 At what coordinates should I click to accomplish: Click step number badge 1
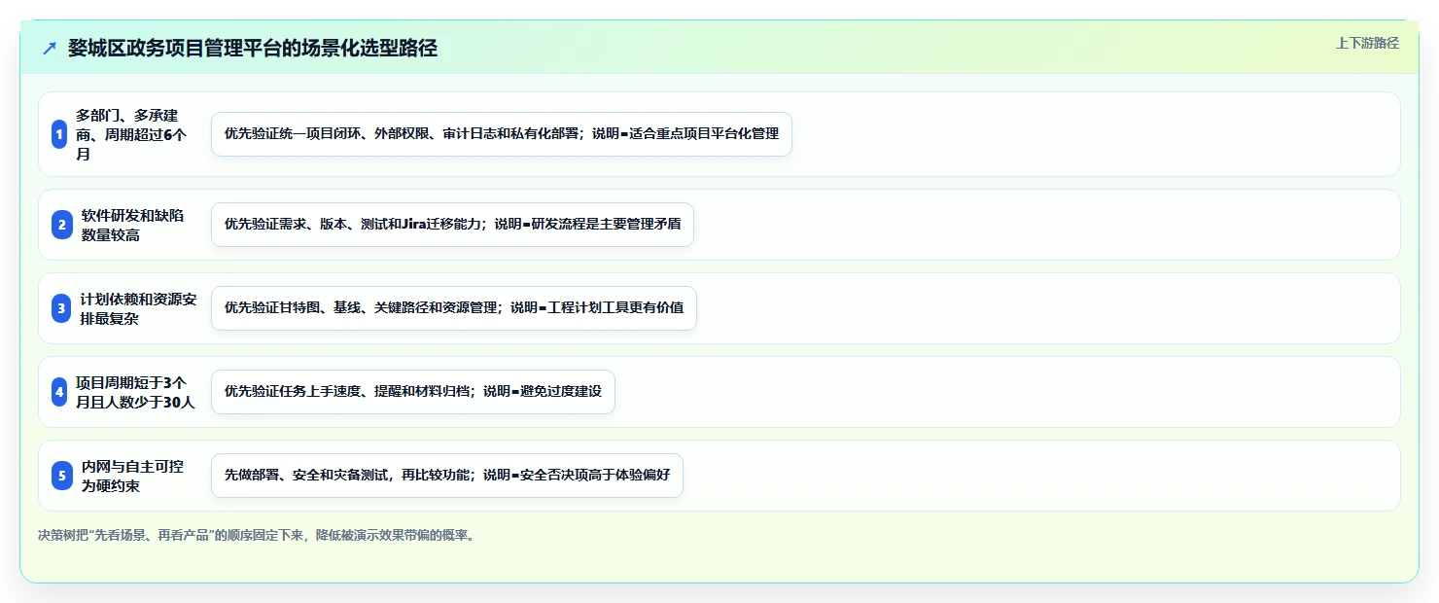click(60, 134)
